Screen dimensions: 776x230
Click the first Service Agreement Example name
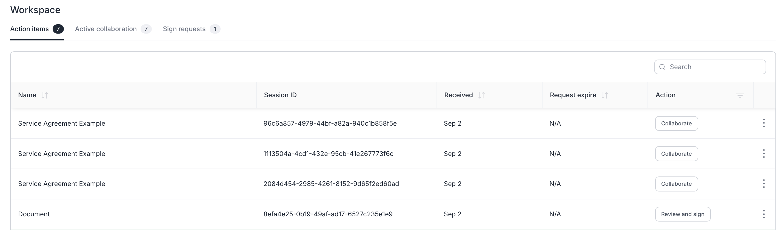[x=61, y=123]
